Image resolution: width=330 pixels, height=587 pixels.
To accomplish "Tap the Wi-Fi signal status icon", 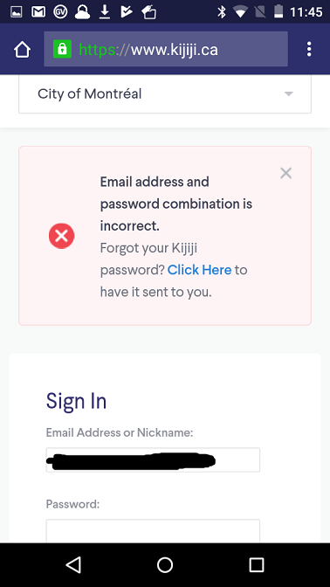I will [x=240, y=12].
